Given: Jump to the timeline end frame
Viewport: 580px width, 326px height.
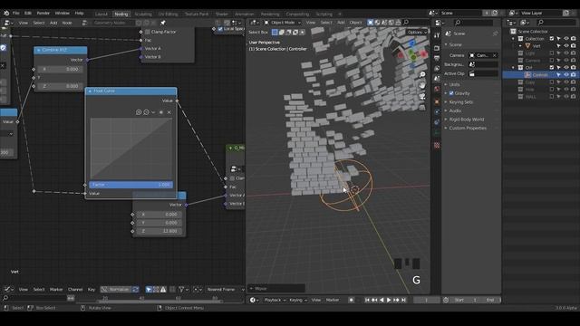Looking at the screenshot, I should 403,300.
